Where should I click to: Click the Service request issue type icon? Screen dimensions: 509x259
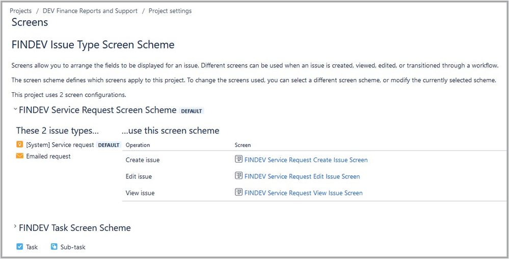pos(19,145)
